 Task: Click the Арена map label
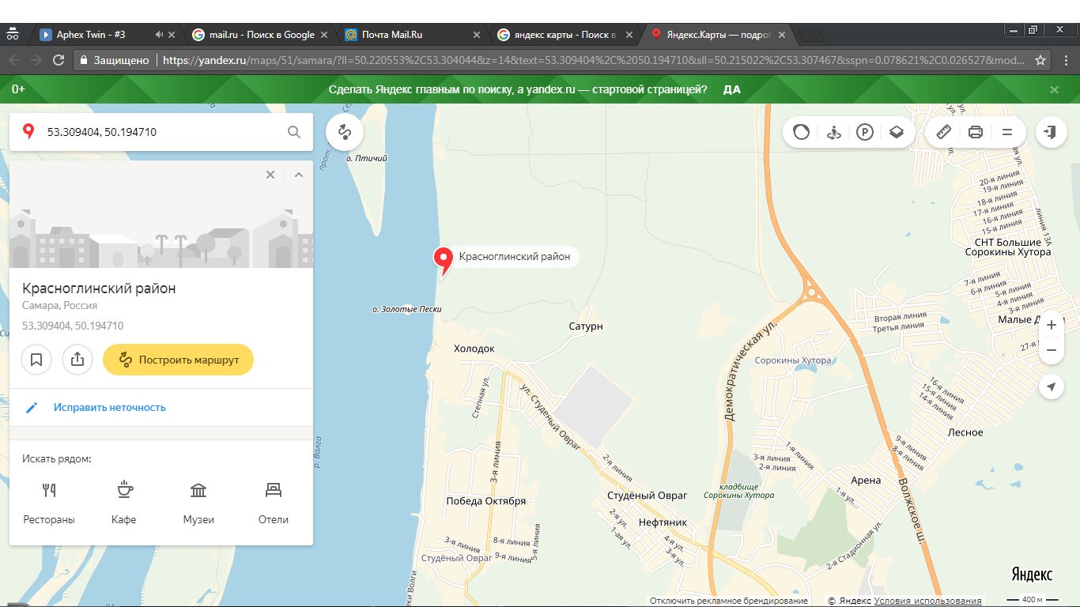click(x=866, y=481)
